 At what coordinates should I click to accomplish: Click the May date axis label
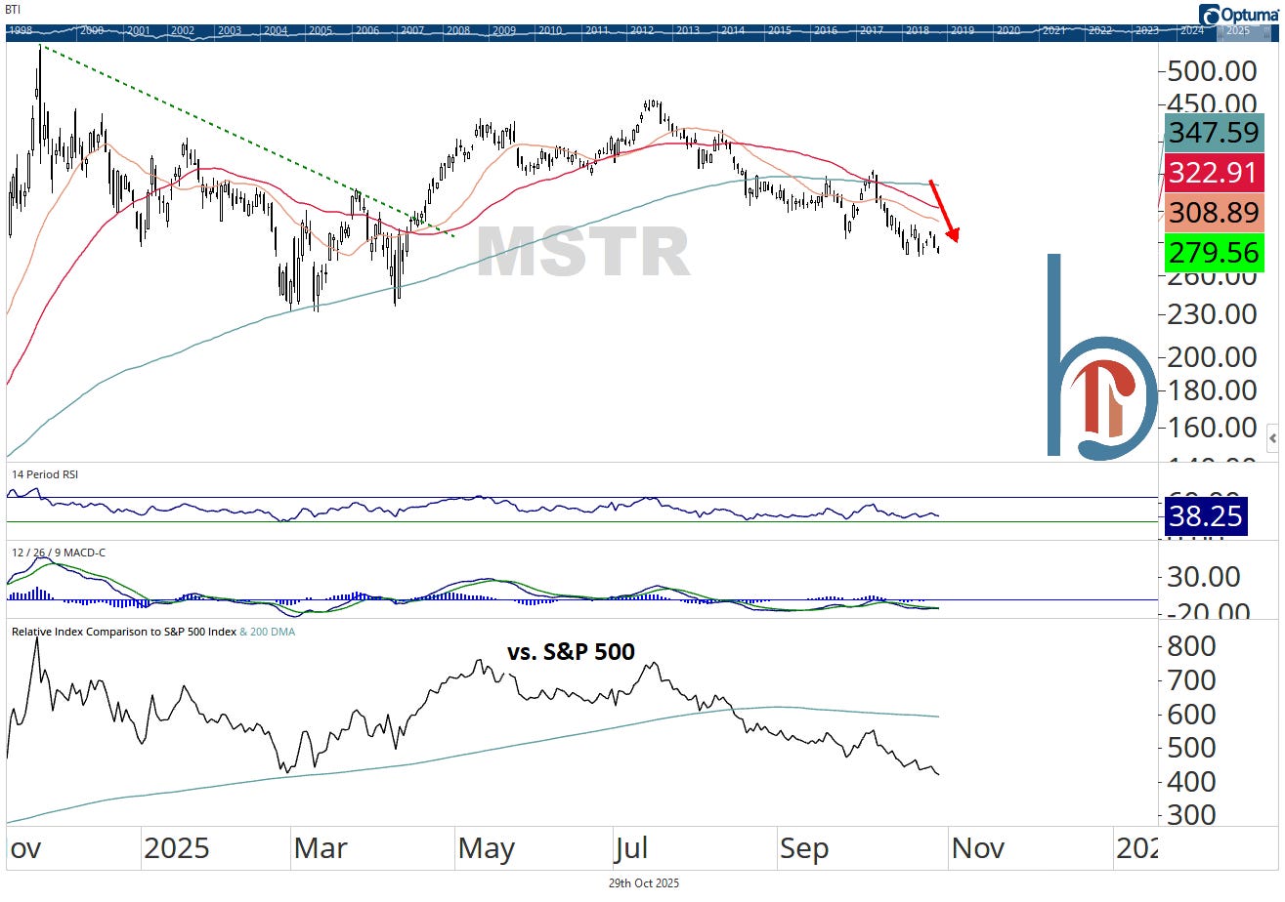[486, 848]
